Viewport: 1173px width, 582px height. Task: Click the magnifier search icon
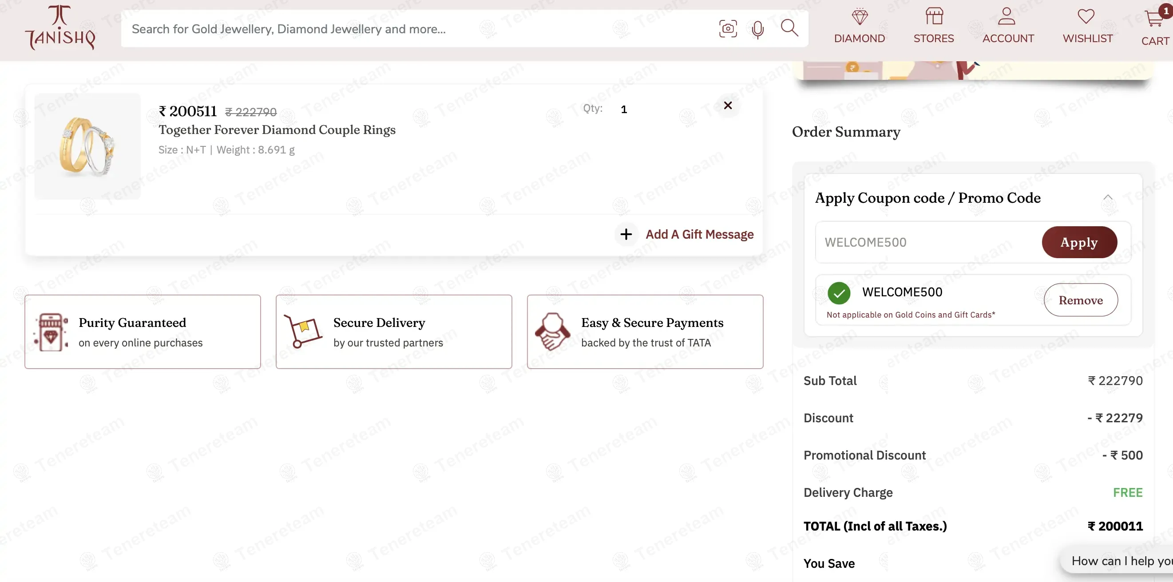pyautogui.click(x=789, y=28)
